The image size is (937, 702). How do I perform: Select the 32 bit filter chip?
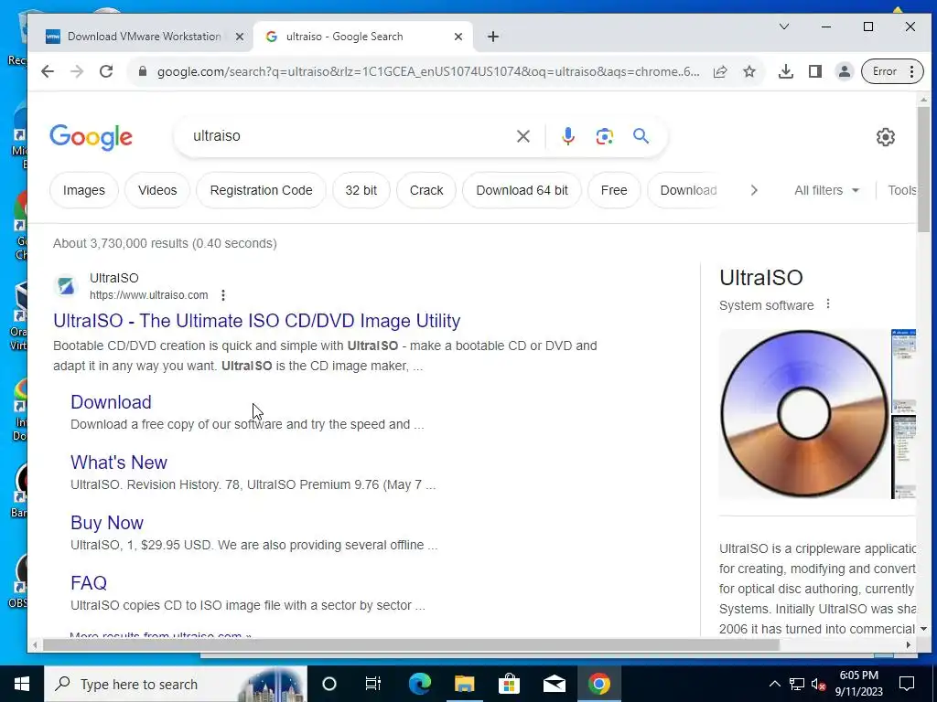point(361,190)
